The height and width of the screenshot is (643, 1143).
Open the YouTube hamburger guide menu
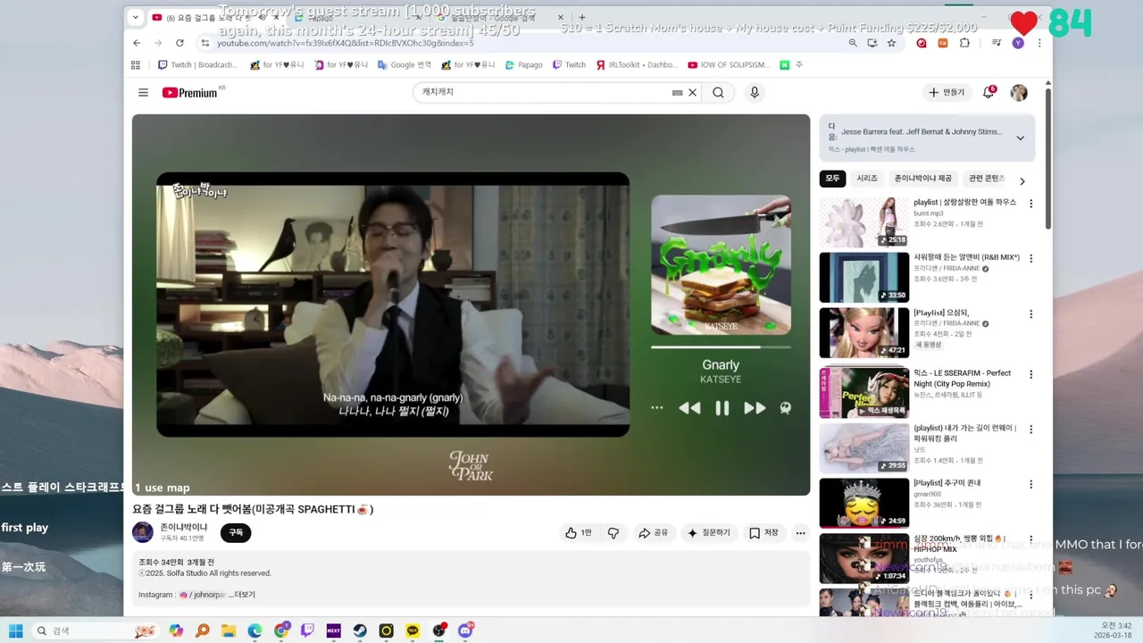click(143, 93)
